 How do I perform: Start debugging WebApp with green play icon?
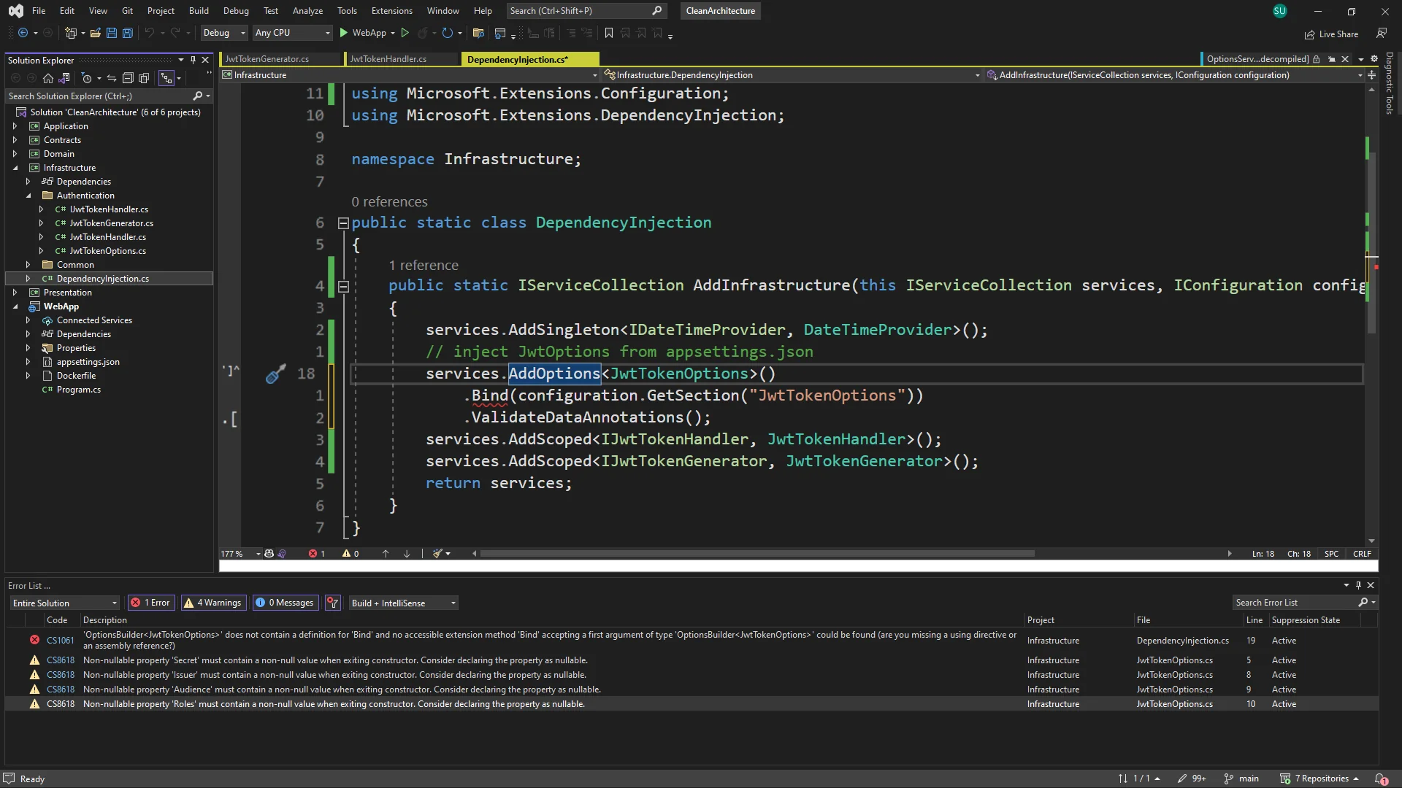344,33
